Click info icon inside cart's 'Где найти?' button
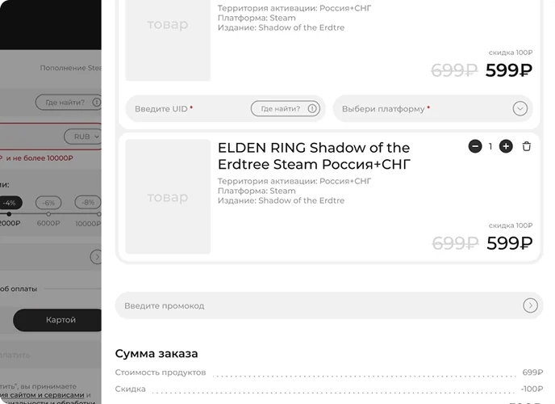Image resolution: width=555 pixels, height=404 pixels. pyautogui.click(x=312, y=108)
